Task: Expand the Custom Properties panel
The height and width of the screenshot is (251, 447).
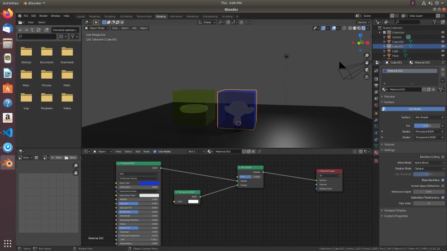Action: point(396,216)
